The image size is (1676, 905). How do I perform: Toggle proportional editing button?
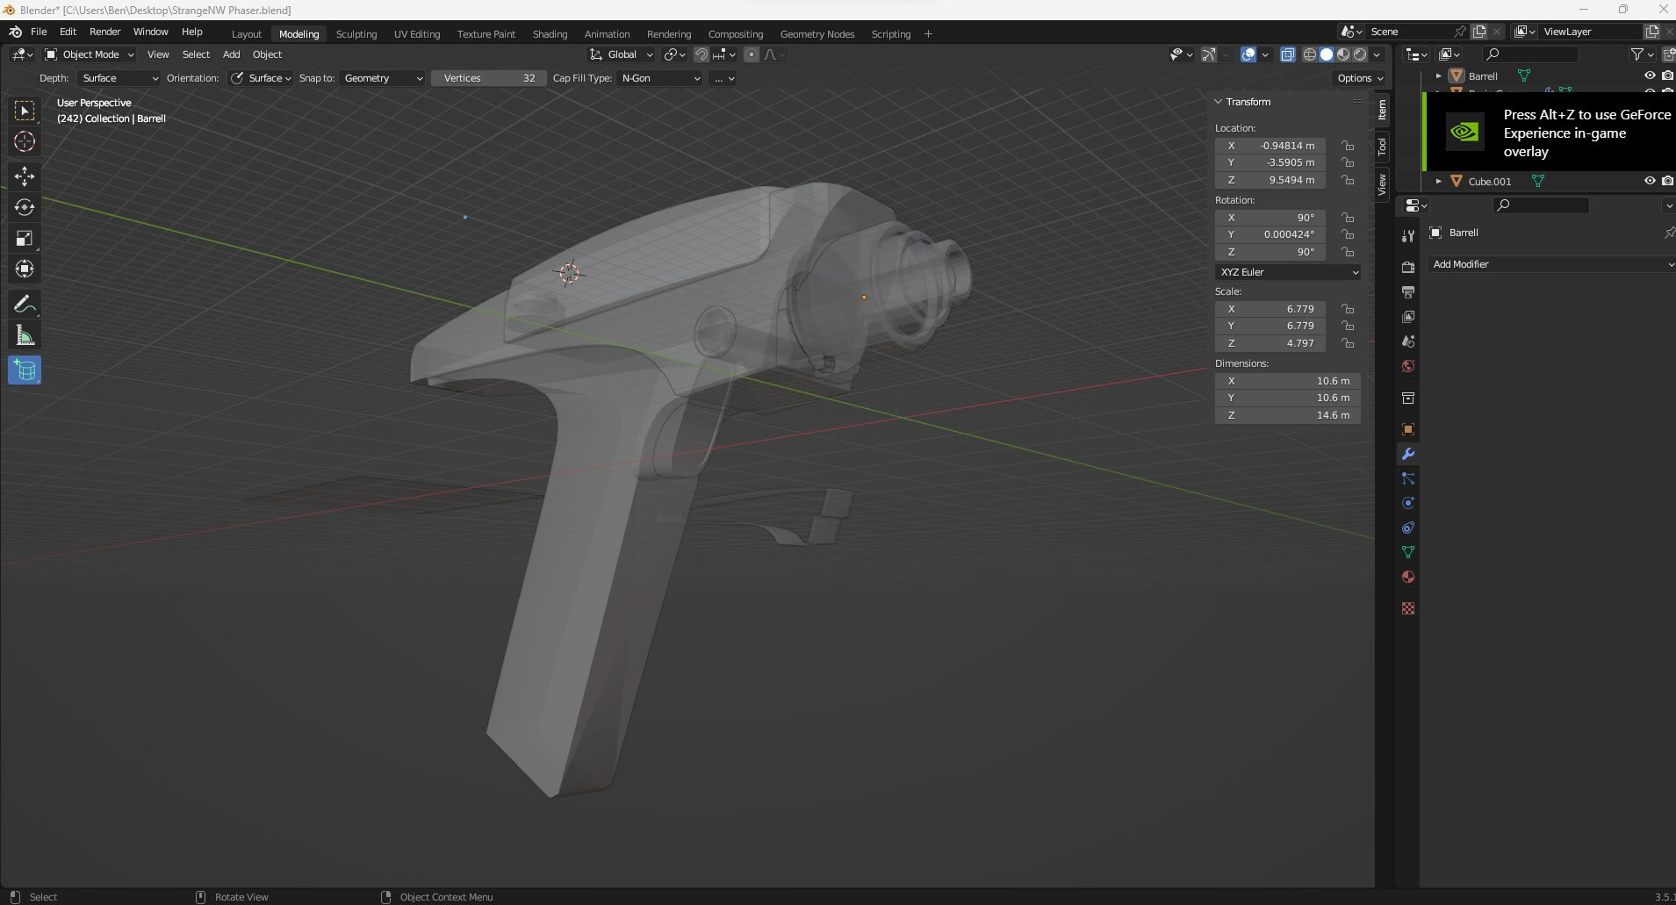(751, 54)
